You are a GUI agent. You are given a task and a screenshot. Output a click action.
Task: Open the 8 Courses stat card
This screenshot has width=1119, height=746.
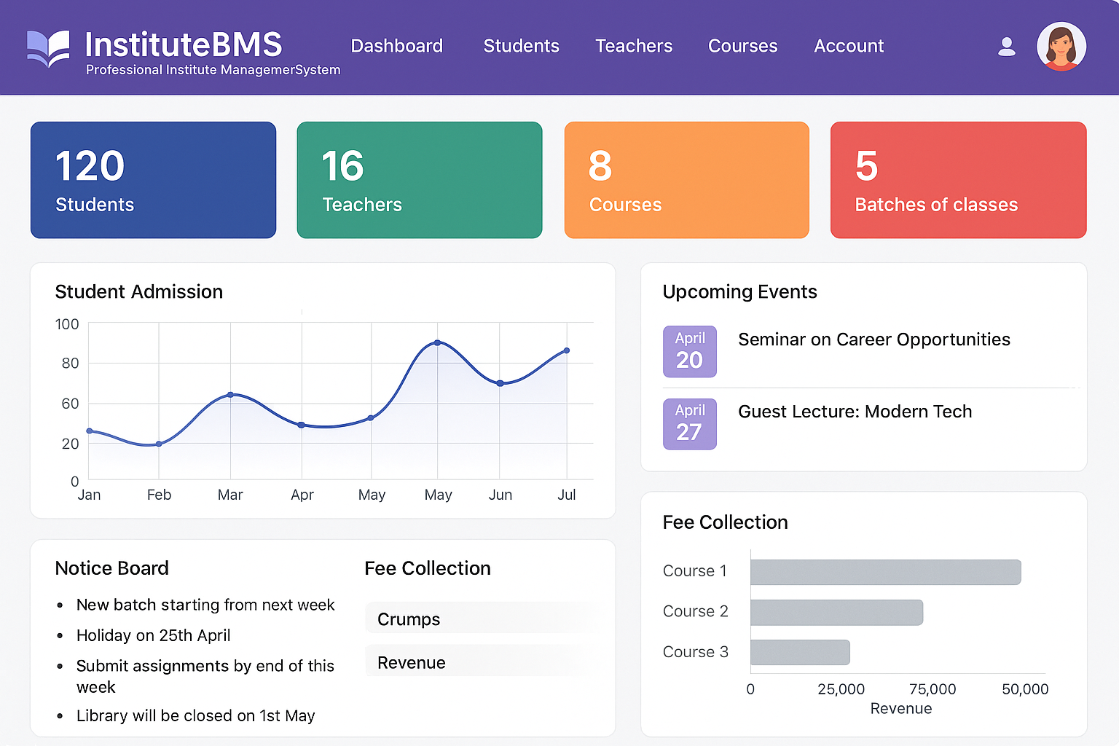click(x=686, y=180)
